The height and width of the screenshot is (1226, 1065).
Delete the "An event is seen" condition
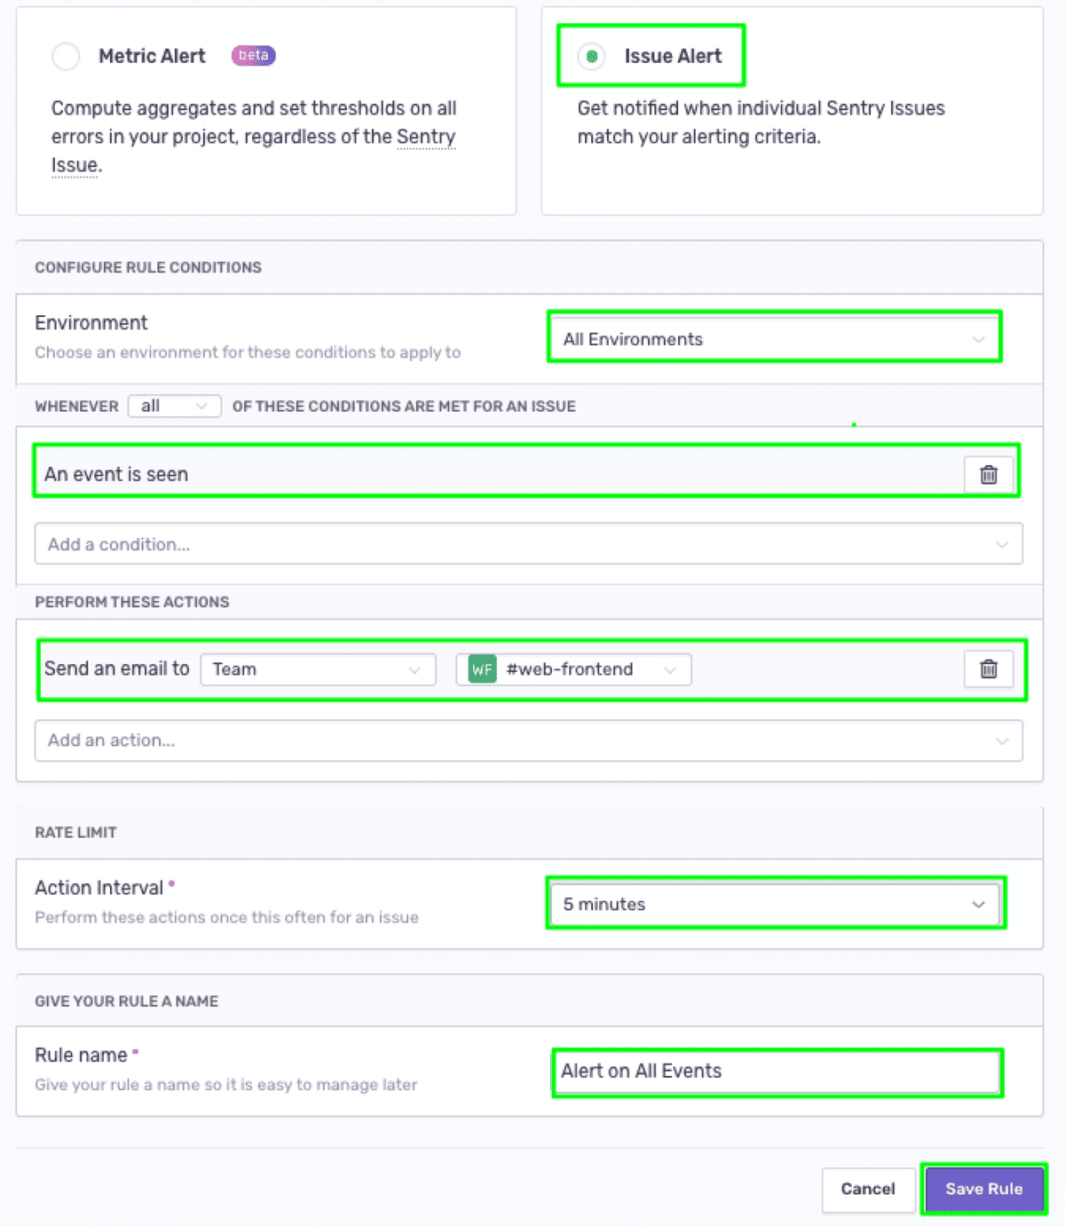click(989, 475)
